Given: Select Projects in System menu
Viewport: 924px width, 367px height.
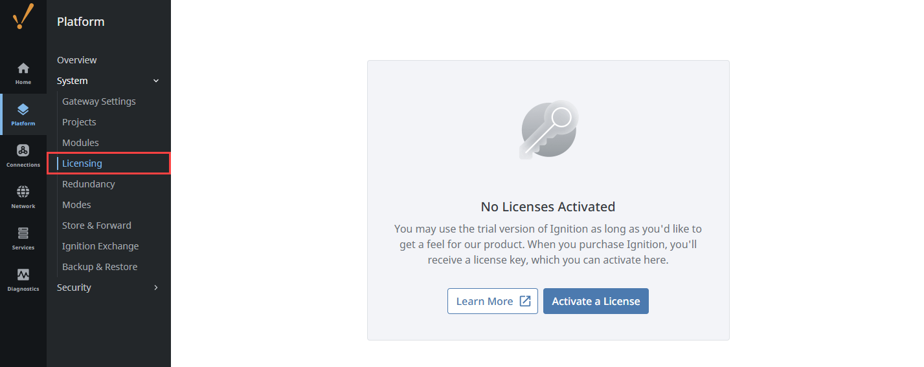Looking at the screenshot, I should click(x=79, y=122).
